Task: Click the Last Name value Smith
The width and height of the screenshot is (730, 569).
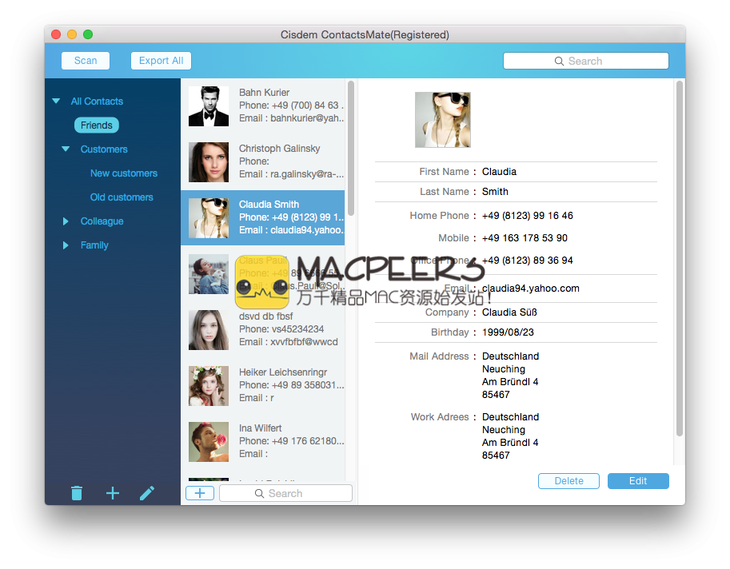Action: 495,192
